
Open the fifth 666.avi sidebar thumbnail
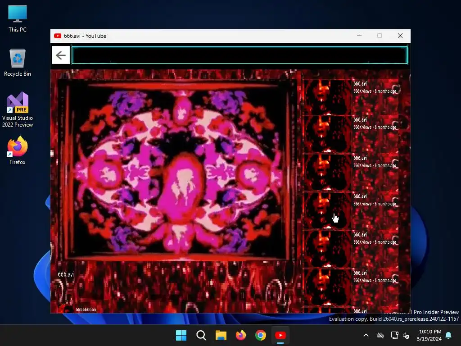(x=327, y=249)
